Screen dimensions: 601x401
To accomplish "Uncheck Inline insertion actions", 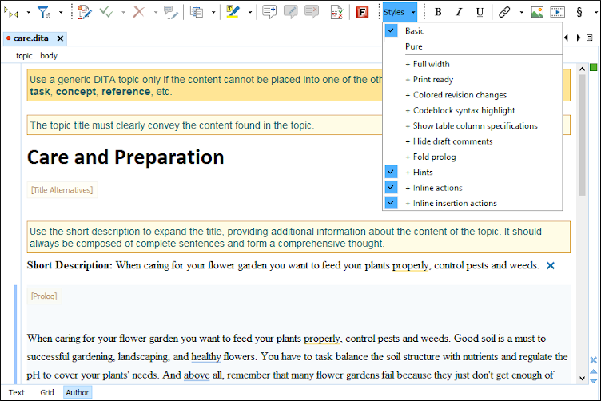I will [x=455, y=203].
